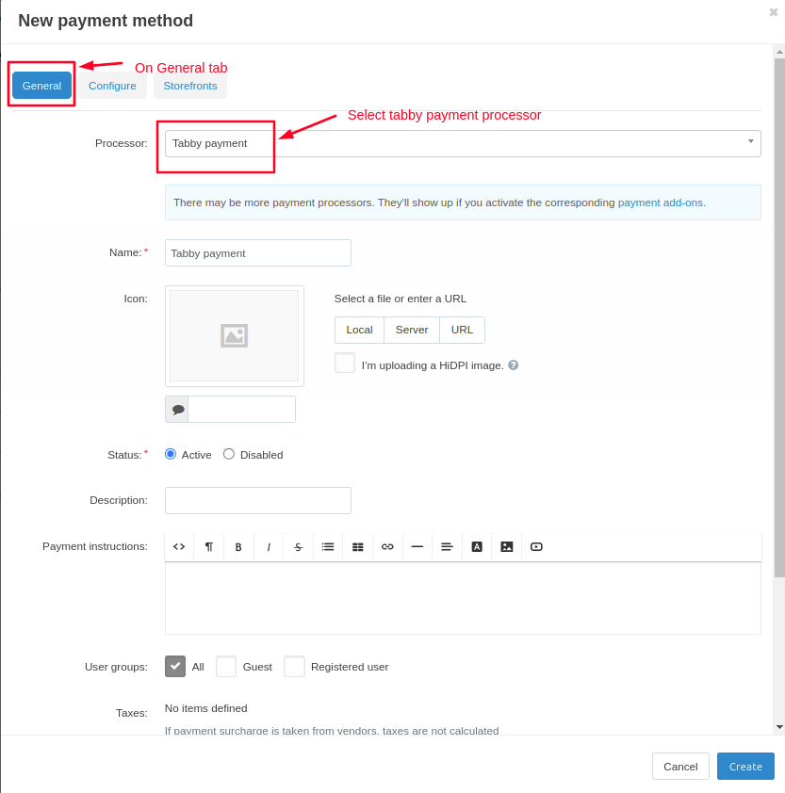The height and width of the screenshot is (793, 785).
Task: Insert an image into payment instructions
Action: 507,546
